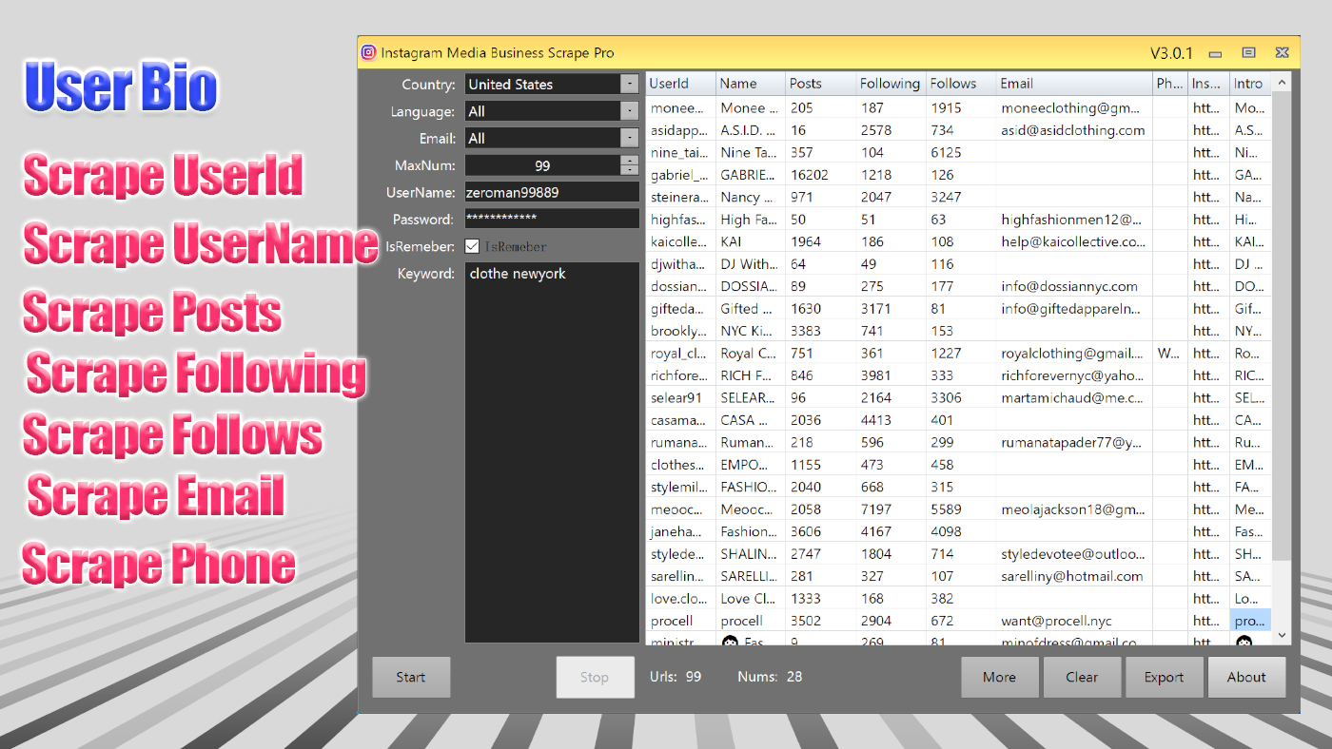Select the Nancy name cell
This screenshot has width=1332, height=749.
click(x=752, y=197)
